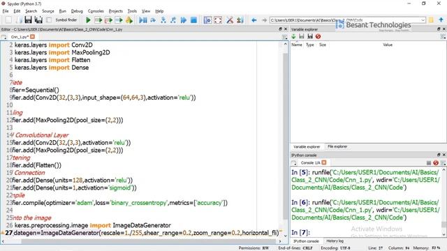Sort by Value column header

click(388, 45)
